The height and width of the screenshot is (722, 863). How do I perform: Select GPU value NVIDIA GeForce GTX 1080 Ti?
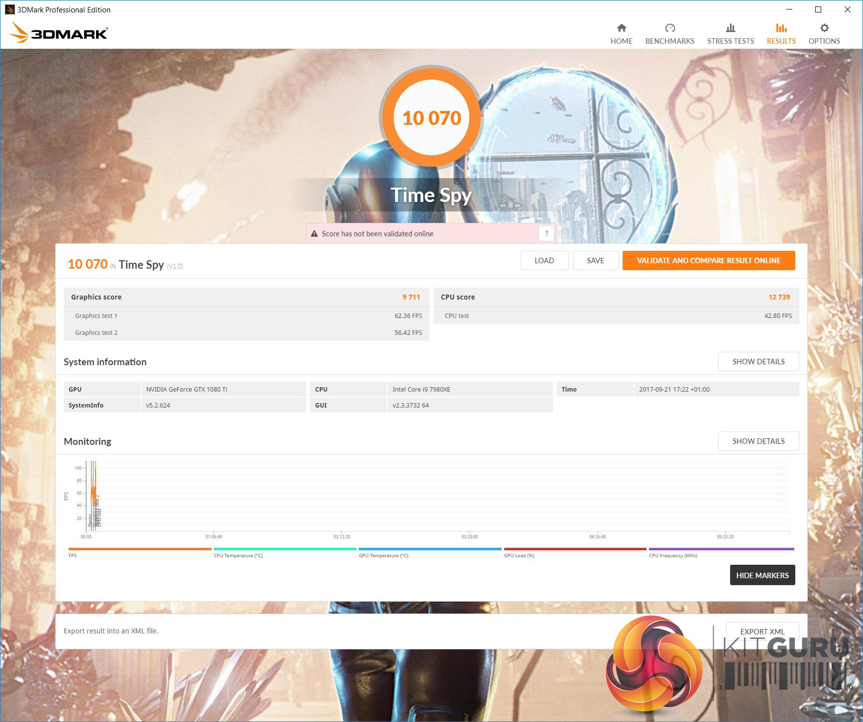pos(187,390)
